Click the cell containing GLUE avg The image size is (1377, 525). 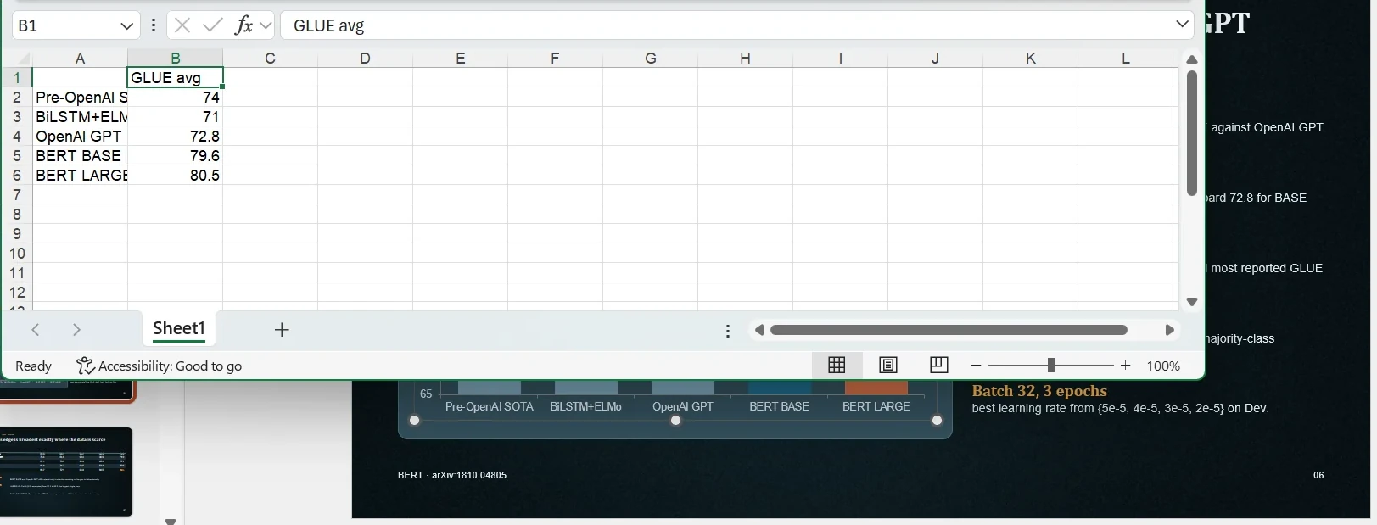[x=176, y=78]
